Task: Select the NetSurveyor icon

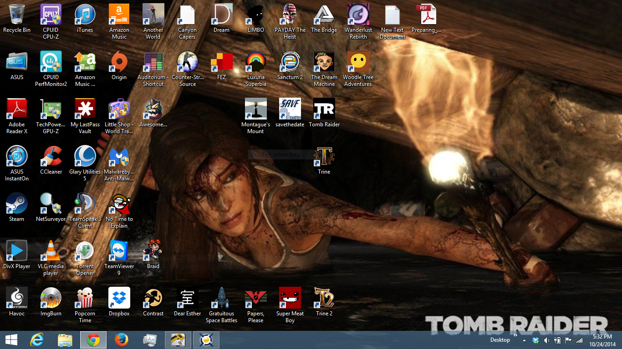Action: pyautogui.click(x=51, y=204)
